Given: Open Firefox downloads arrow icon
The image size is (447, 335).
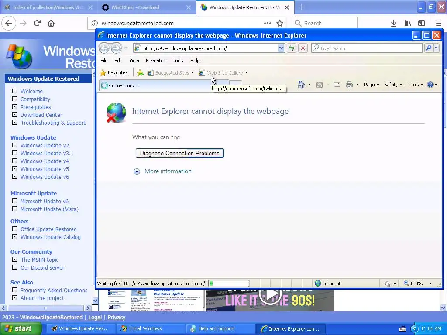Looking at the screenshot, I should pos(394,24).
